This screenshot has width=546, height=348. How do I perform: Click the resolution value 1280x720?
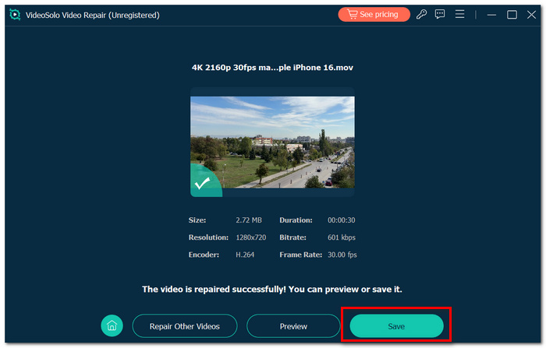(x=250, y=237)
